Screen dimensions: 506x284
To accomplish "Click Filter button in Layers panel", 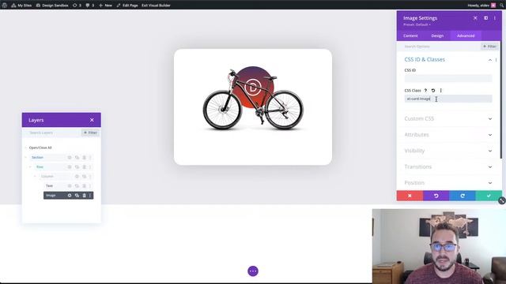I will [x=90, y=133].
